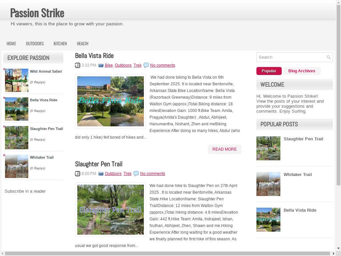The image size is (341, 256).
Task: Open the Bike category link
Action: click(109, 65)
